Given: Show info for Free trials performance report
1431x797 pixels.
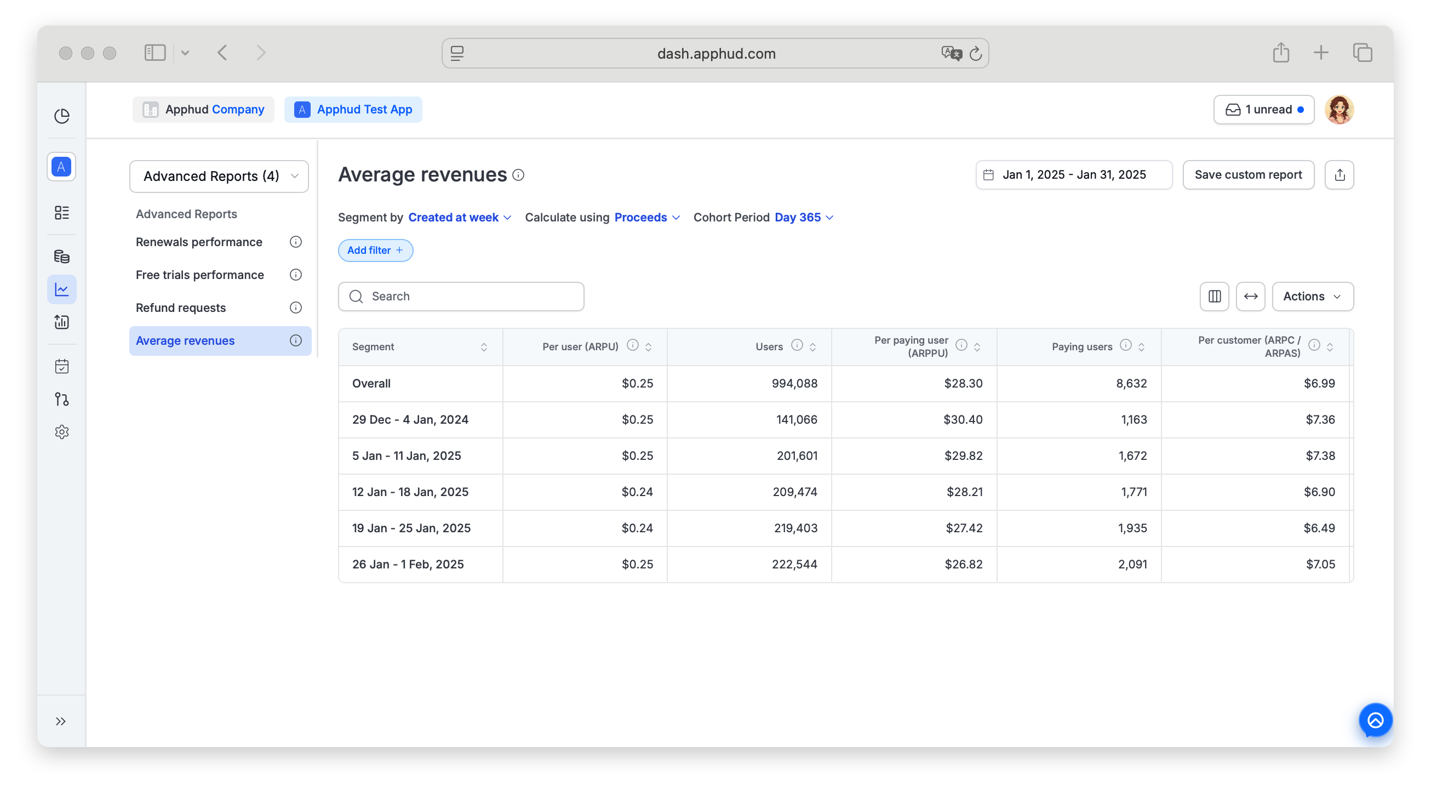Looking at the screenshot, I should coord(295,275).
